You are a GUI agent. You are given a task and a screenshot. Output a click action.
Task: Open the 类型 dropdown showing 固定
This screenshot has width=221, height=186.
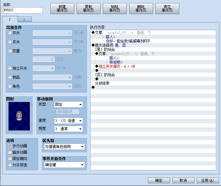(x=69, y=104)
